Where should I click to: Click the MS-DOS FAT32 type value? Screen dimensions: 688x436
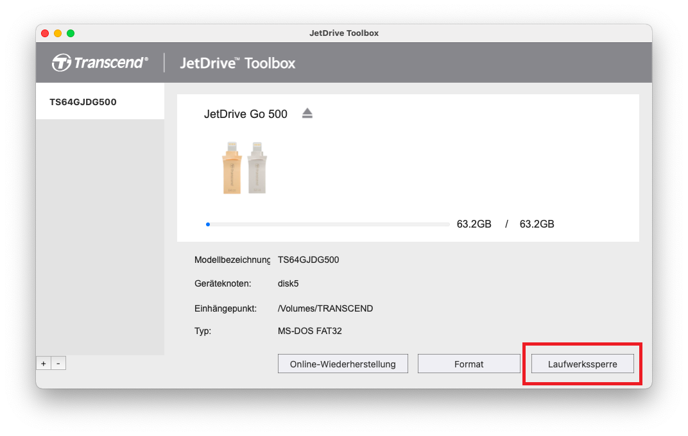click(x=310, y=331)
